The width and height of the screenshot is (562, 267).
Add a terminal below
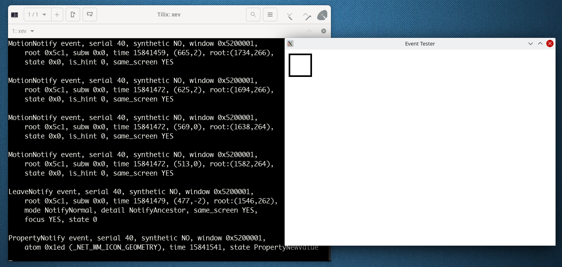[x=90, y=15]
